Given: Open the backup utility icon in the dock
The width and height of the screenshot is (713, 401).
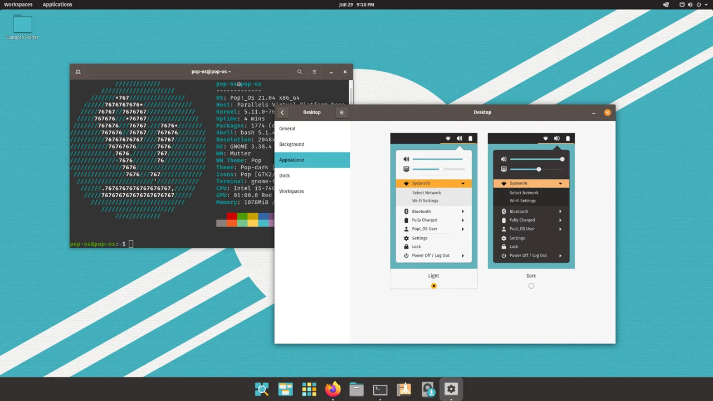Looking at the screenshot, I should coord(428,389).
